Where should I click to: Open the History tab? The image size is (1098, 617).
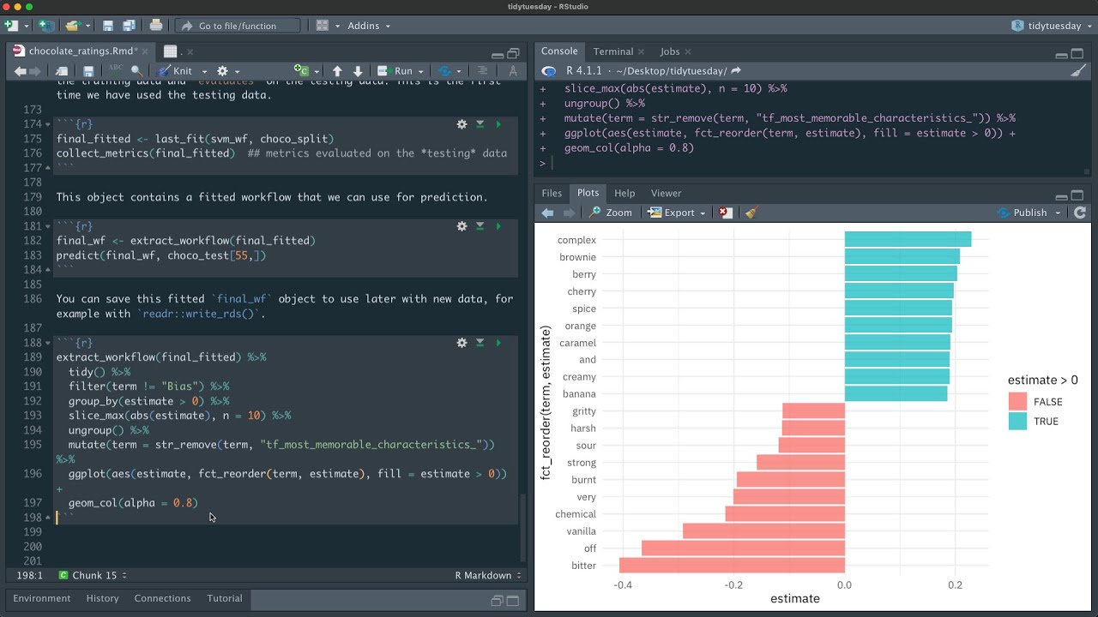(x=102, y=598)
